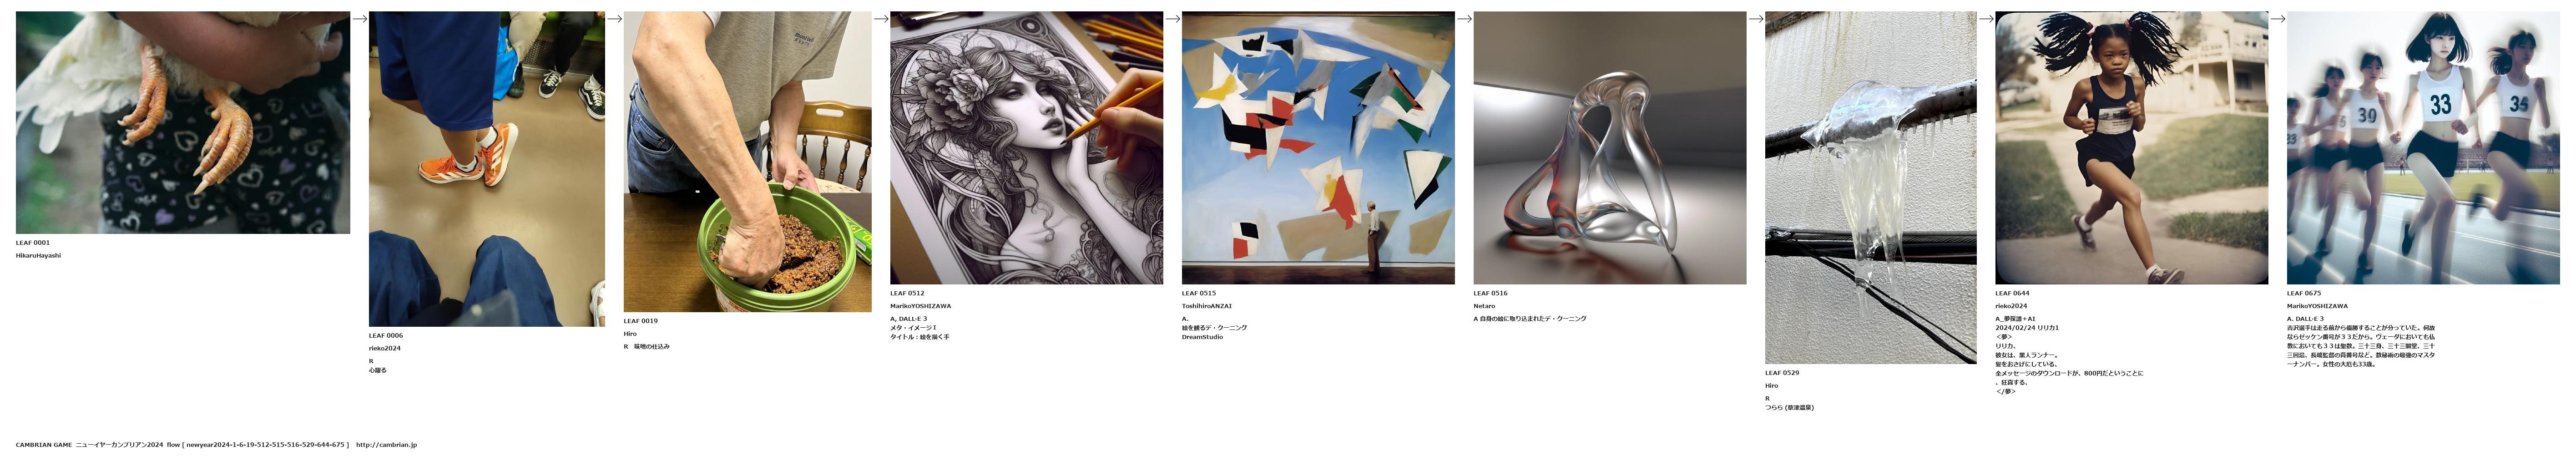Image resolution: width=2576 pixels, height=456 pixels.
Task: Open the orange sneakers photo LEAF 0006
Action: coord(487,169)
